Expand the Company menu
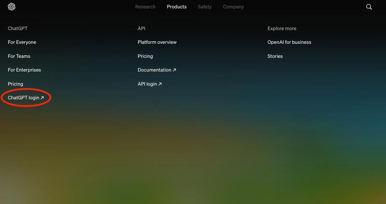The width and height of the screenshot is (386, 204). (234, 7)
